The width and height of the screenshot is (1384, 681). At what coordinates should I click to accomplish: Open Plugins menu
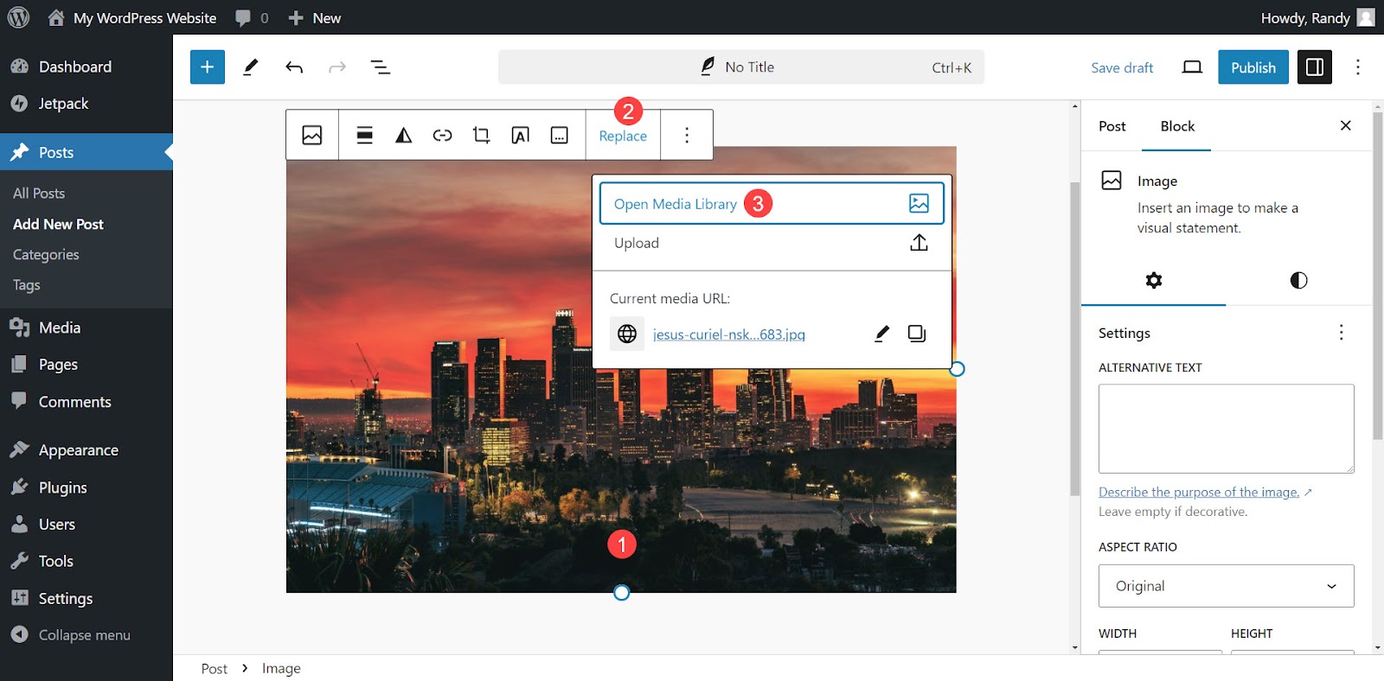point(62,487)
